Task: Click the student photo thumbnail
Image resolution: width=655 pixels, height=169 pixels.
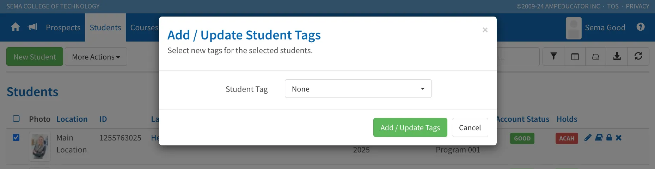Action: click(40, 146)
